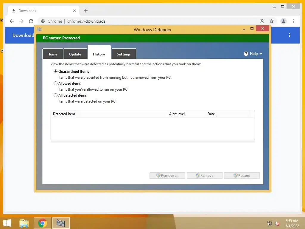This screenshot has height=229, width=305.
Task: Click the Chrome taskbar icon
Action: [42, 223]
